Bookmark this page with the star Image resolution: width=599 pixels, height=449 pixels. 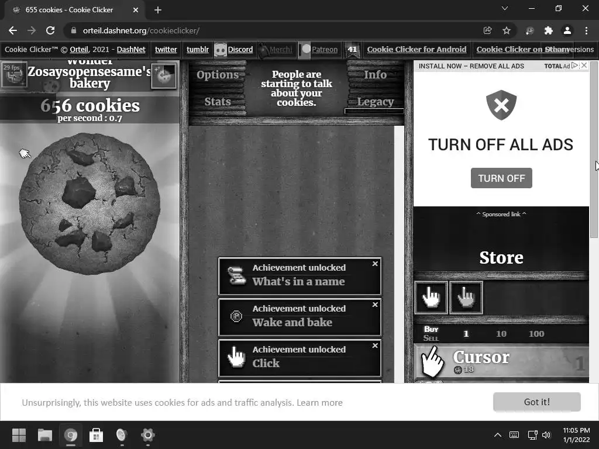coord(507,30)
